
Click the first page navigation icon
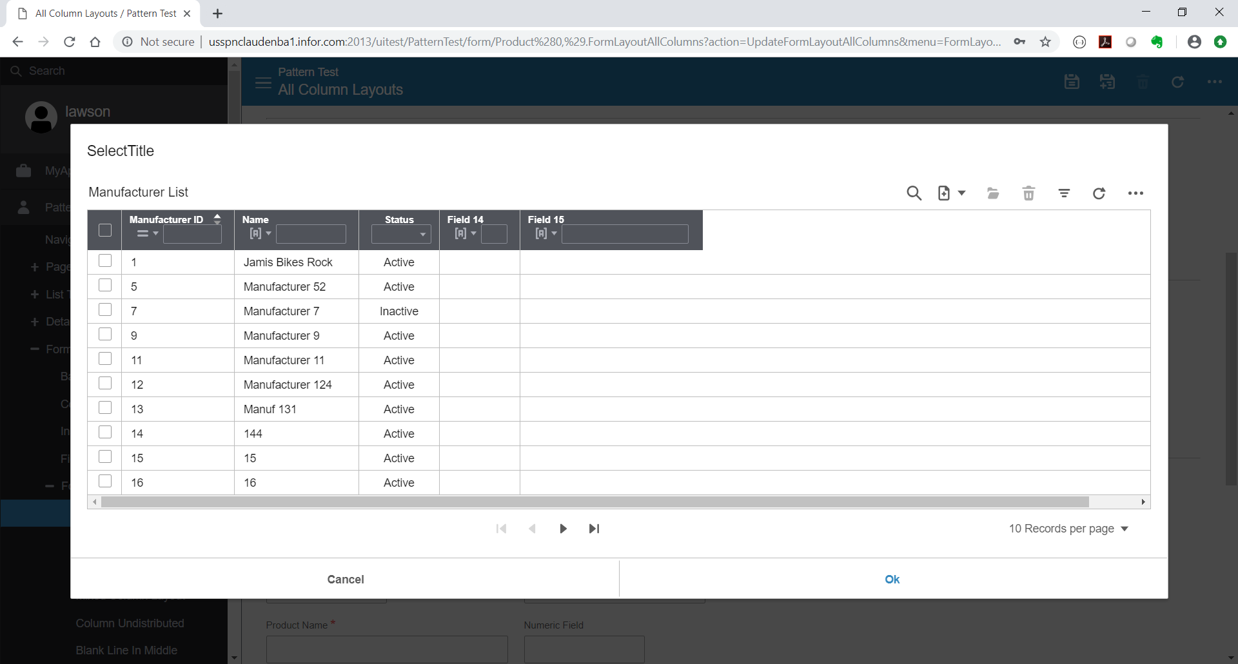501,529
